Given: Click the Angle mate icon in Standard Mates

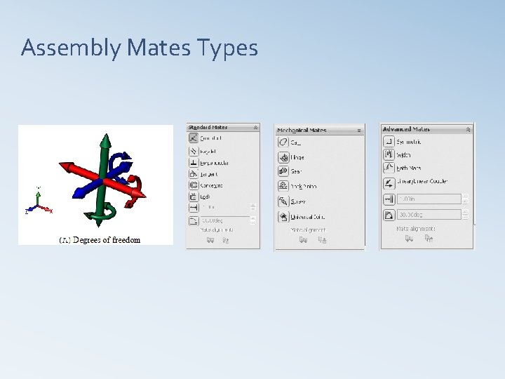Looking at the screenshot, I should click(x=194, y=221).
